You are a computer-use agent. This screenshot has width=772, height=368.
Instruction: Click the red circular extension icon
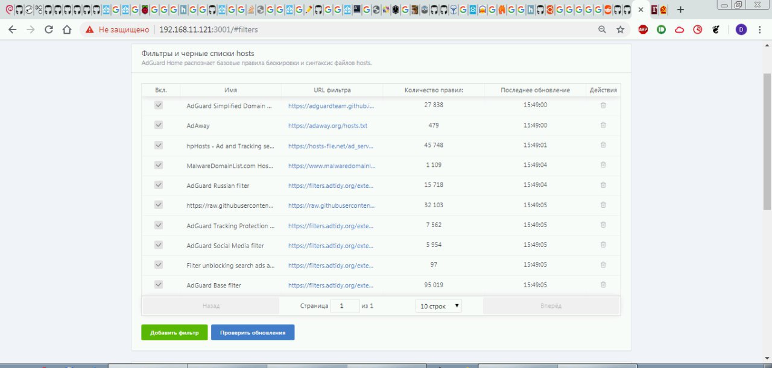698,30
